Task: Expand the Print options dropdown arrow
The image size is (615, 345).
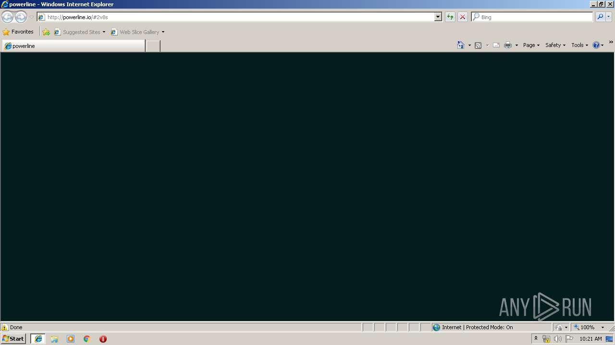Action: 517,45
